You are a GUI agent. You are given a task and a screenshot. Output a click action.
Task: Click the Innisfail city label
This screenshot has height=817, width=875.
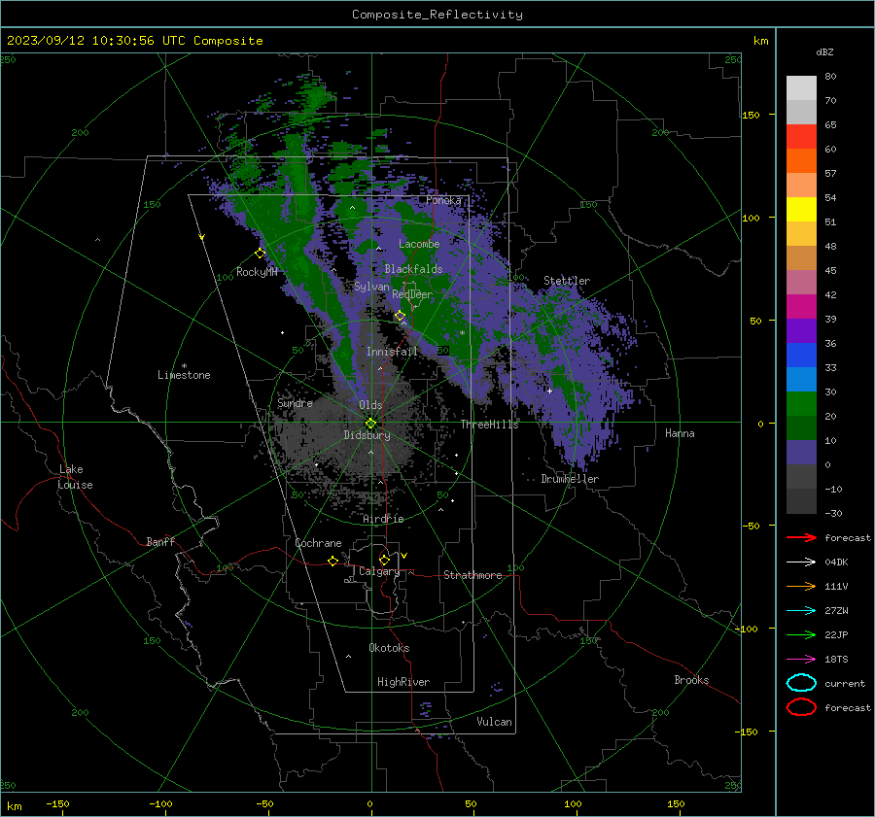point(392,352)
